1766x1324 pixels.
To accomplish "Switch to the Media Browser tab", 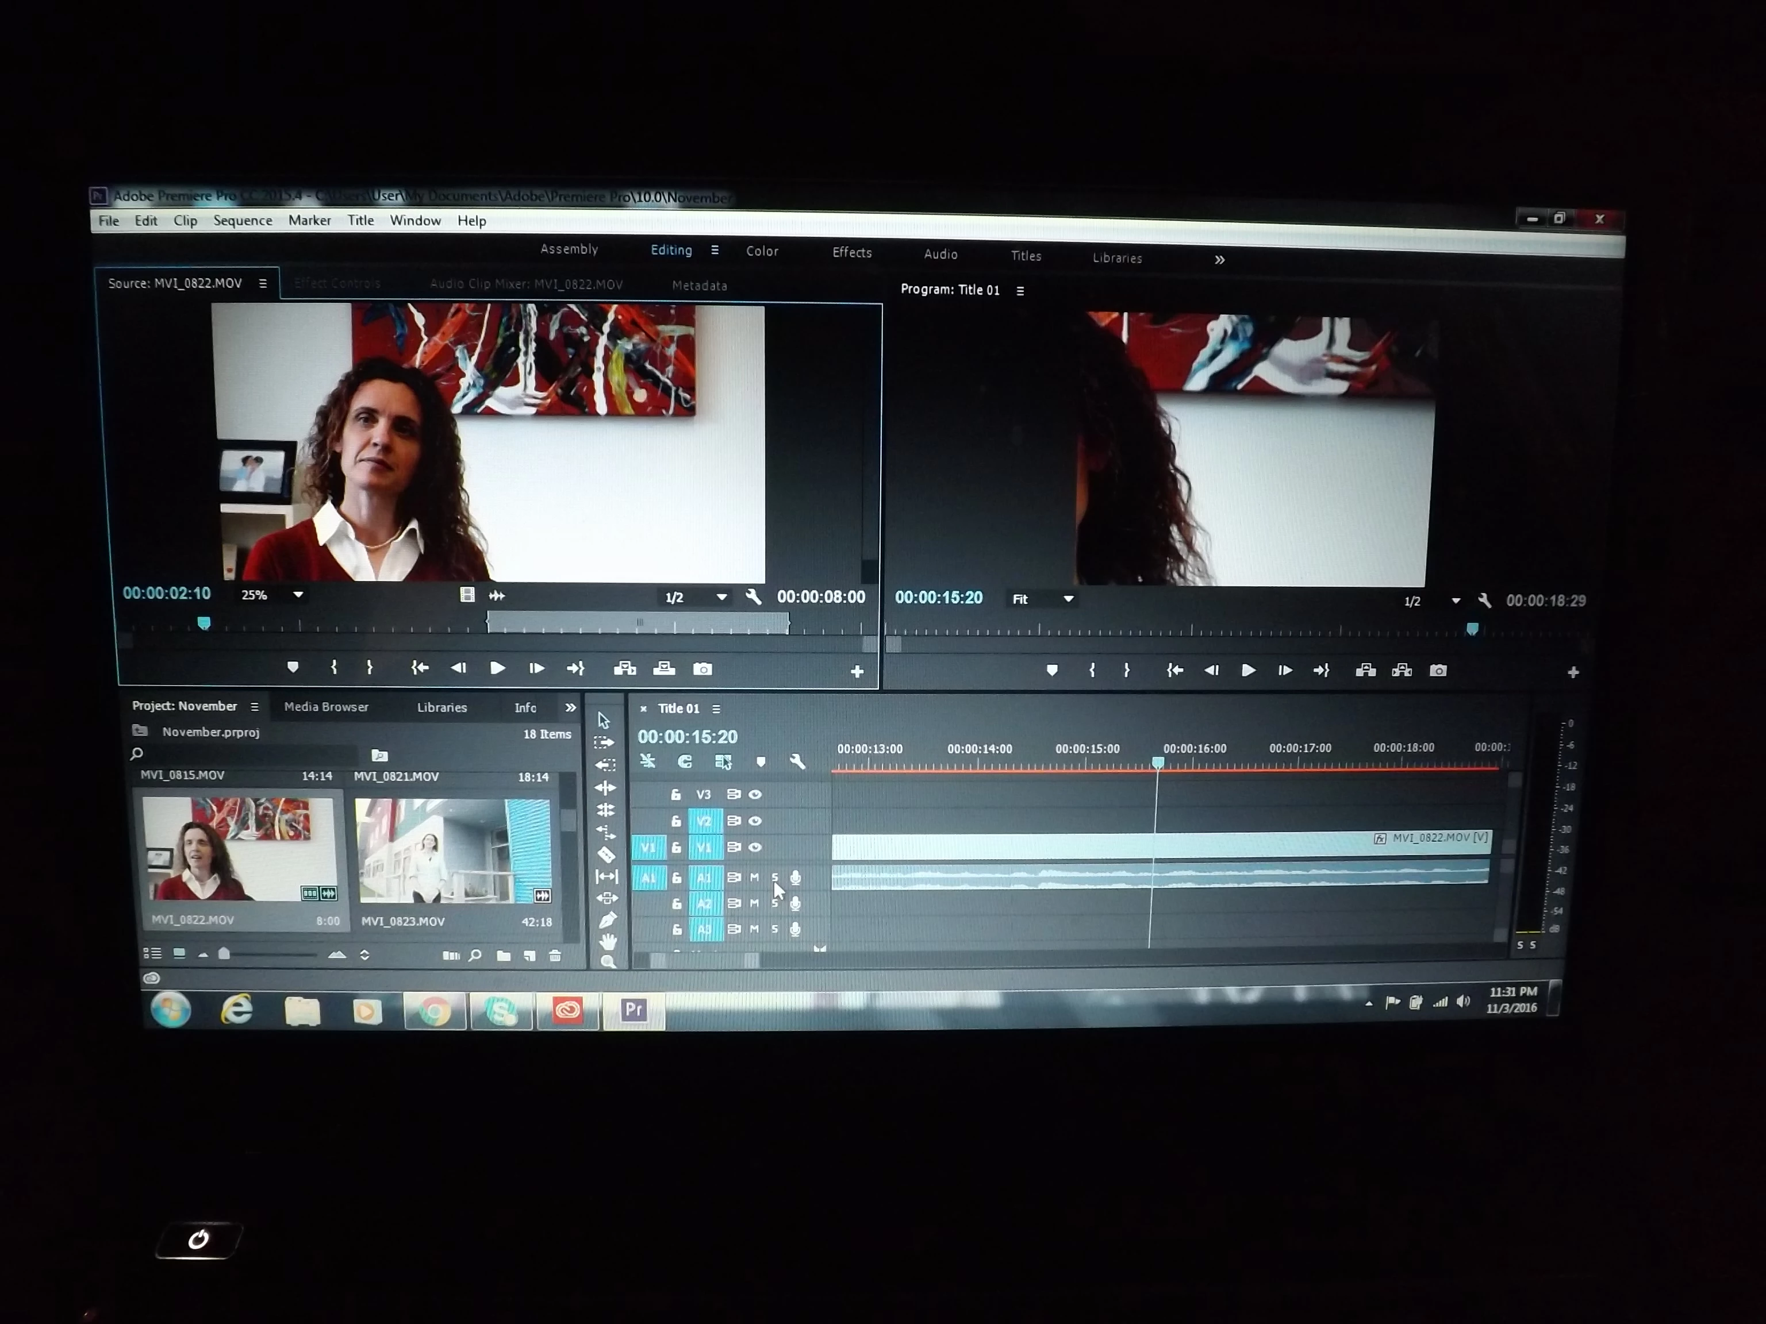I will 326,706.
